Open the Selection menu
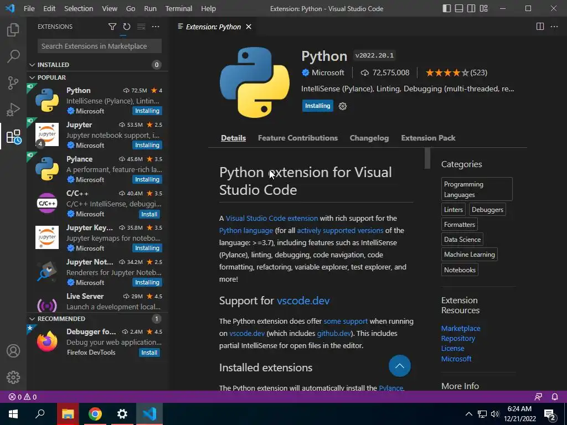Viewport: 567px width, 425px height. pyautogui.click(x=79, y=8)
